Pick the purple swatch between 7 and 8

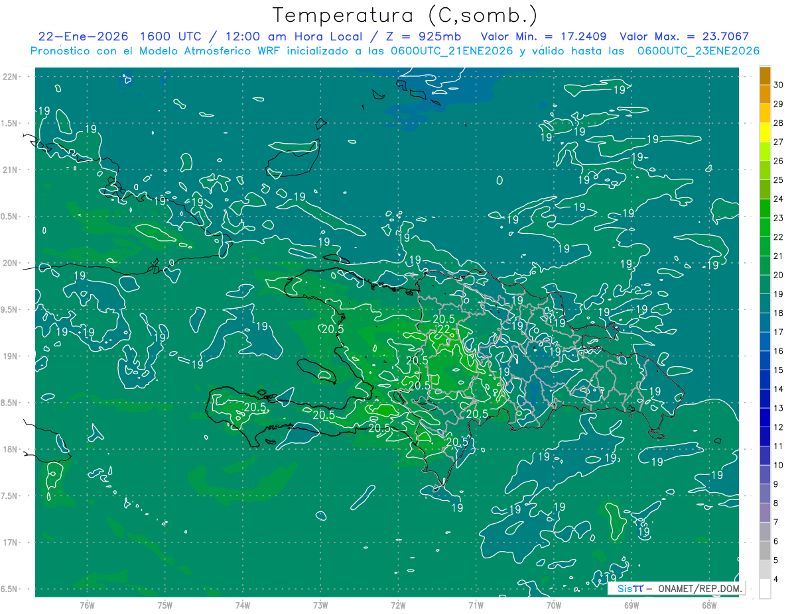(765, 513)
